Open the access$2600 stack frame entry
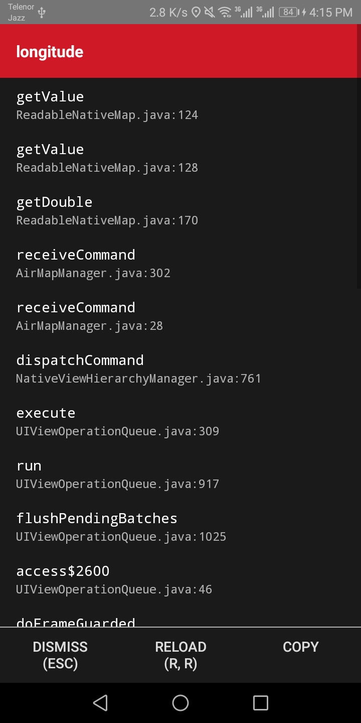Image resolution: width=361 pixels, height=723 pixels. [114, 579]
